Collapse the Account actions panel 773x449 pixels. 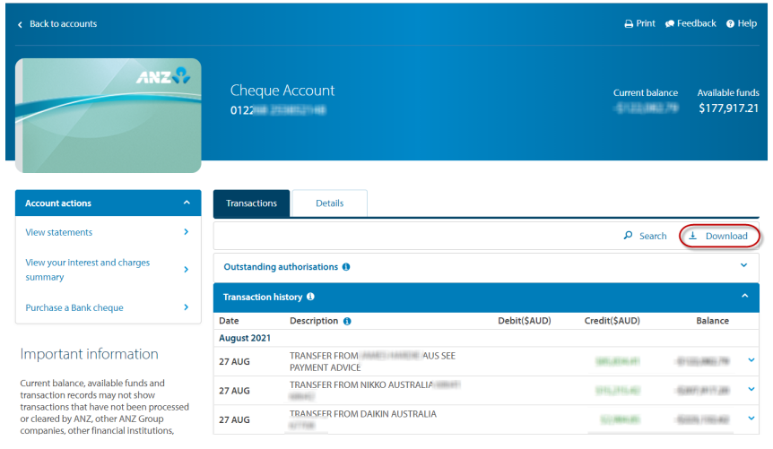[187, 203]
